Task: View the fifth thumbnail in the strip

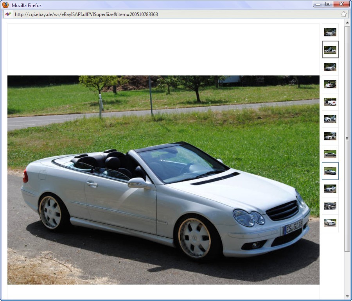Action: pos(330,102)
